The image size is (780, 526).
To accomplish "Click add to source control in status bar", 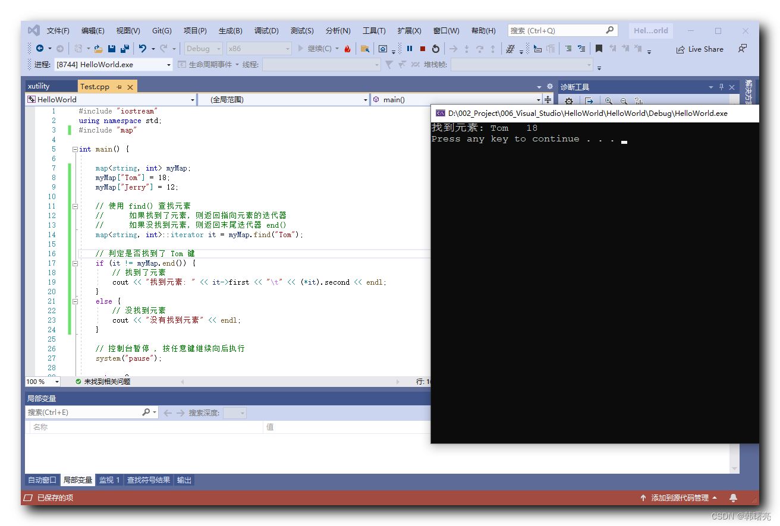I will (x=679, y=497).
